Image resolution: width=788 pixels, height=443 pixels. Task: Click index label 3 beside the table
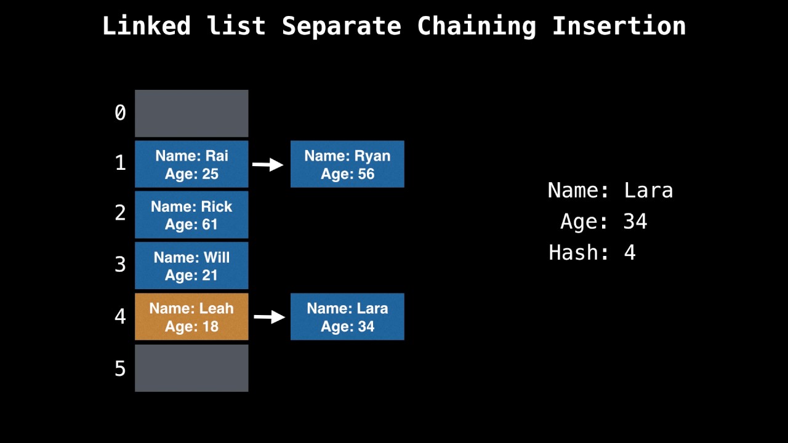click(120, 265)
